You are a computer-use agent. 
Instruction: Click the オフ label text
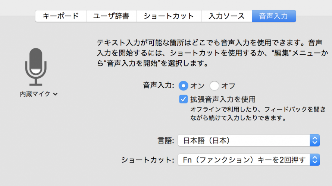228,86
